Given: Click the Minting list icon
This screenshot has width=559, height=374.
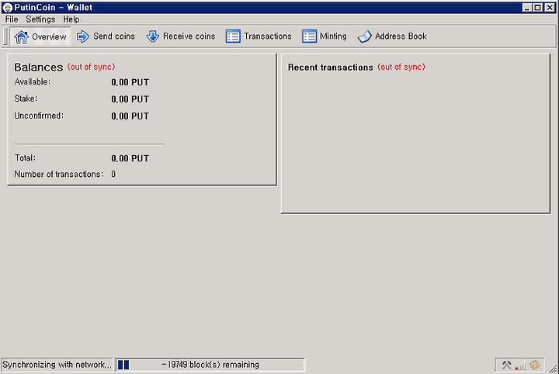Looking at the screenshot, I should click(309, 36).
